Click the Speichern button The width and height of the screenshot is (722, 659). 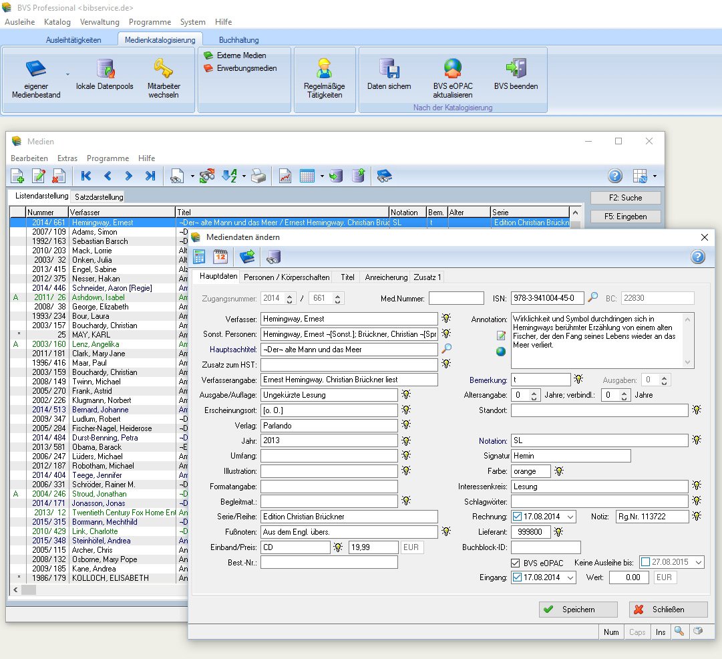click(578, 610)
